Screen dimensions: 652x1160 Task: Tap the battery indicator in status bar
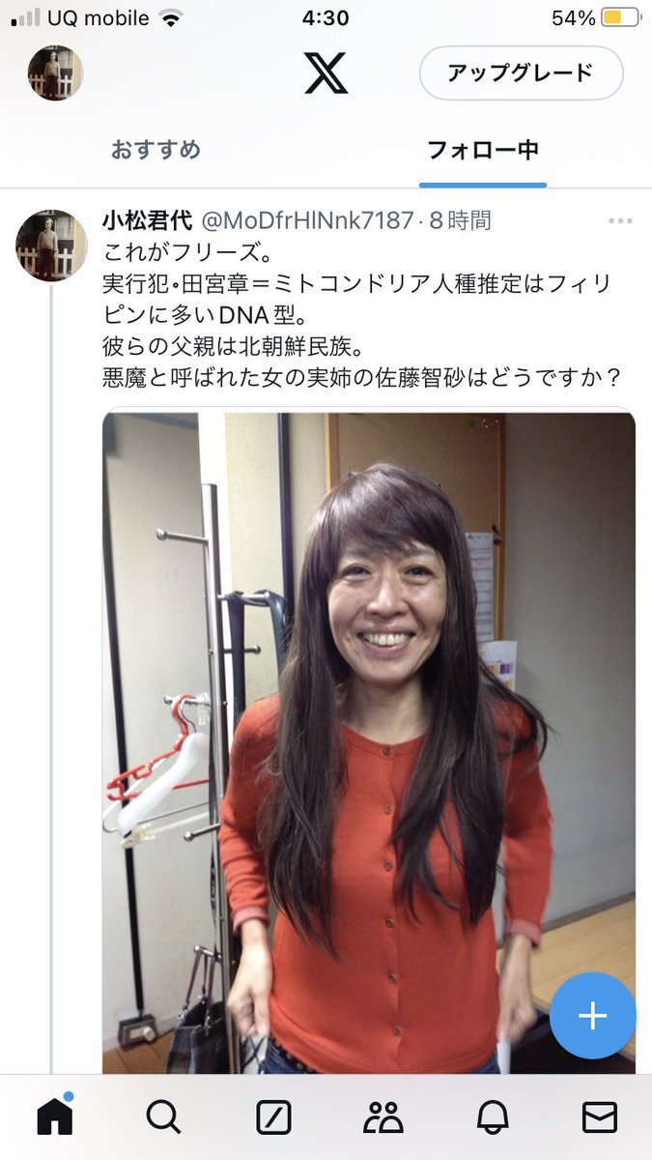pyautogui.click(x=620, y=17)
